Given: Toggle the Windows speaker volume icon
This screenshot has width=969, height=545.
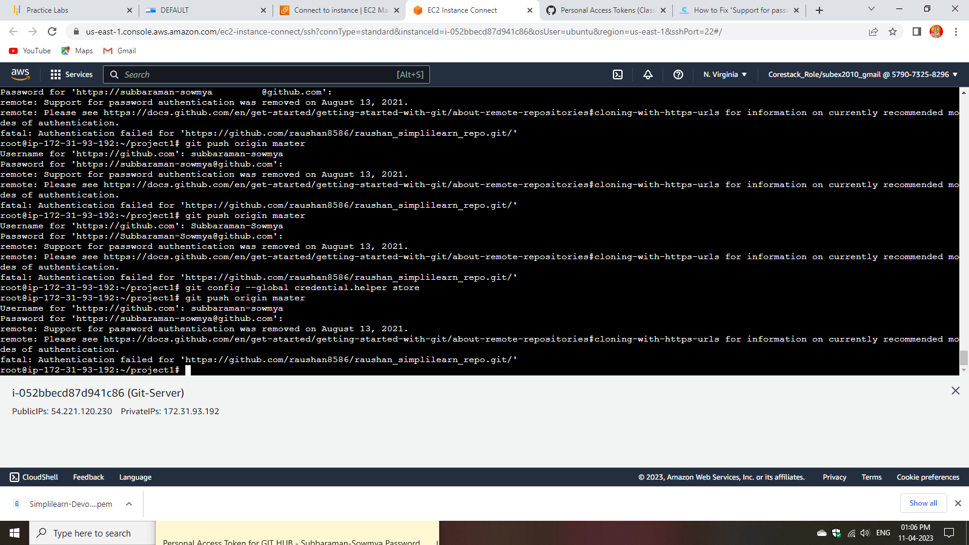Looking at the screenshot, I should point(865,533).
